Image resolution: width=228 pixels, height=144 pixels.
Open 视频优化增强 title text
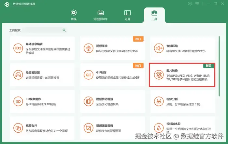(x=105, y=99)
